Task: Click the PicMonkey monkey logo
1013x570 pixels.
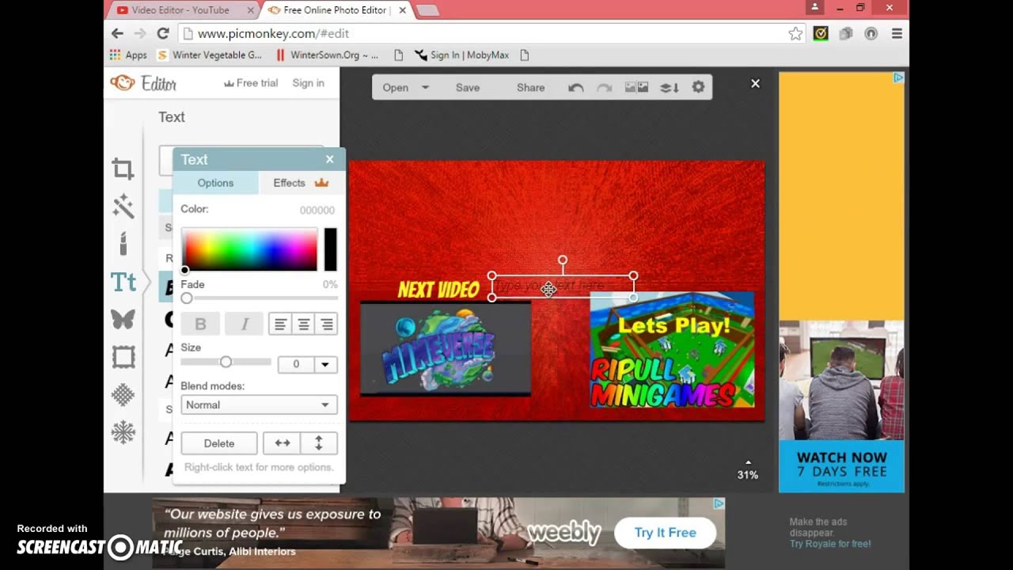Action: [x=122, y=82]
